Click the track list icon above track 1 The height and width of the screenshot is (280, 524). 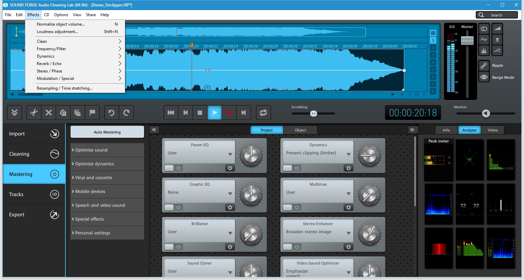(x=433, y=33)
